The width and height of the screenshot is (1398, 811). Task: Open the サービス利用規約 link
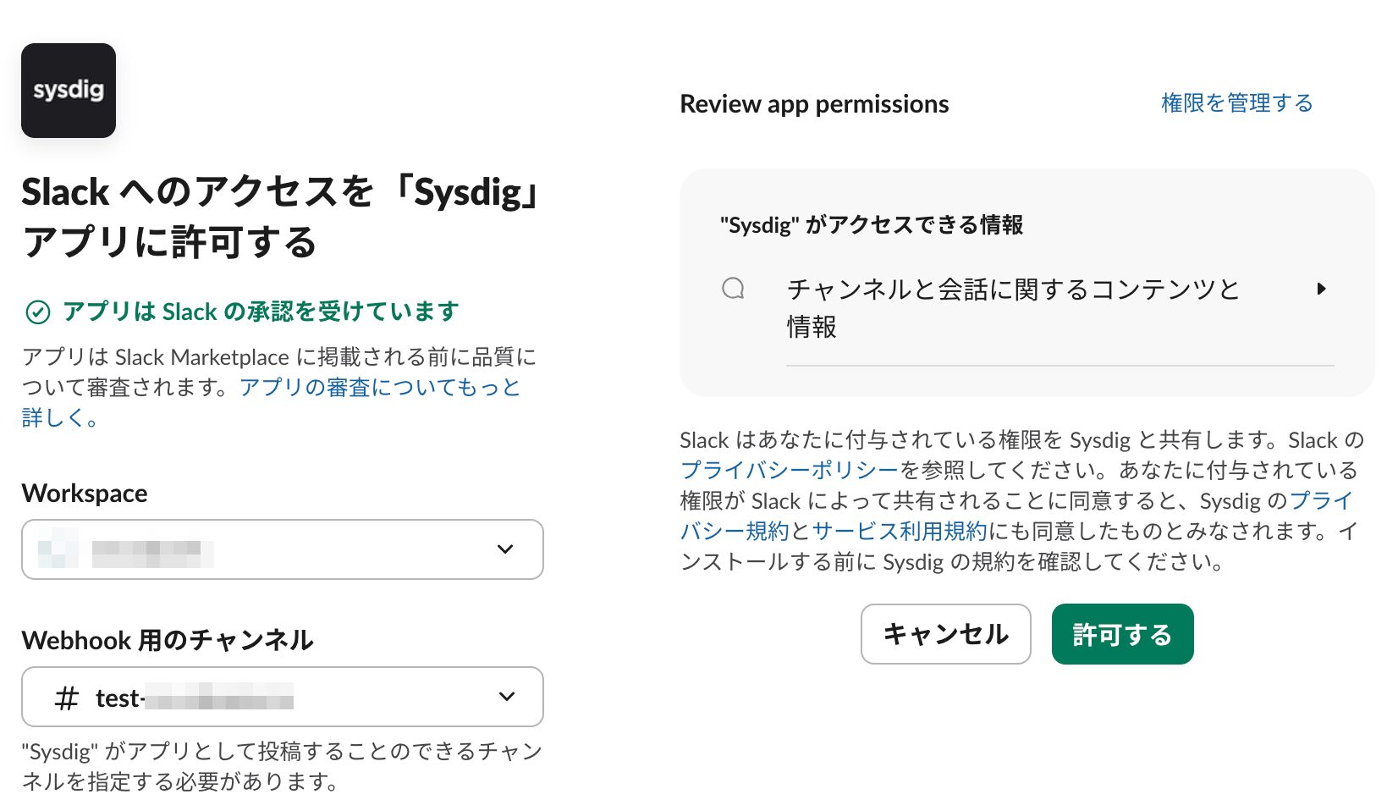[900, 532]
